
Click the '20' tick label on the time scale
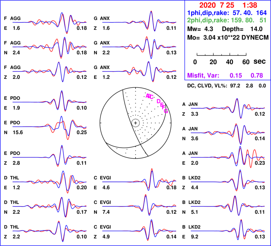(213, 62)
